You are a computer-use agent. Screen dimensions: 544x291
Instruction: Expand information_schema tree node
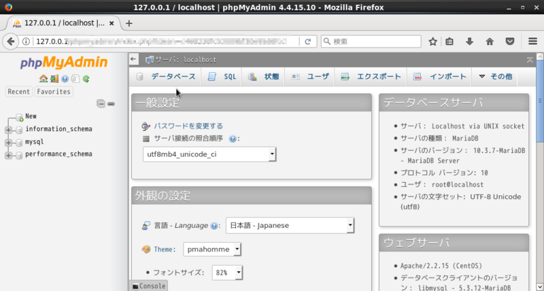tap(8, 130)
